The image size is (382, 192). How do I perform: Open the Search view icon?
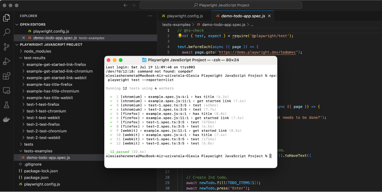click(6, 32)
